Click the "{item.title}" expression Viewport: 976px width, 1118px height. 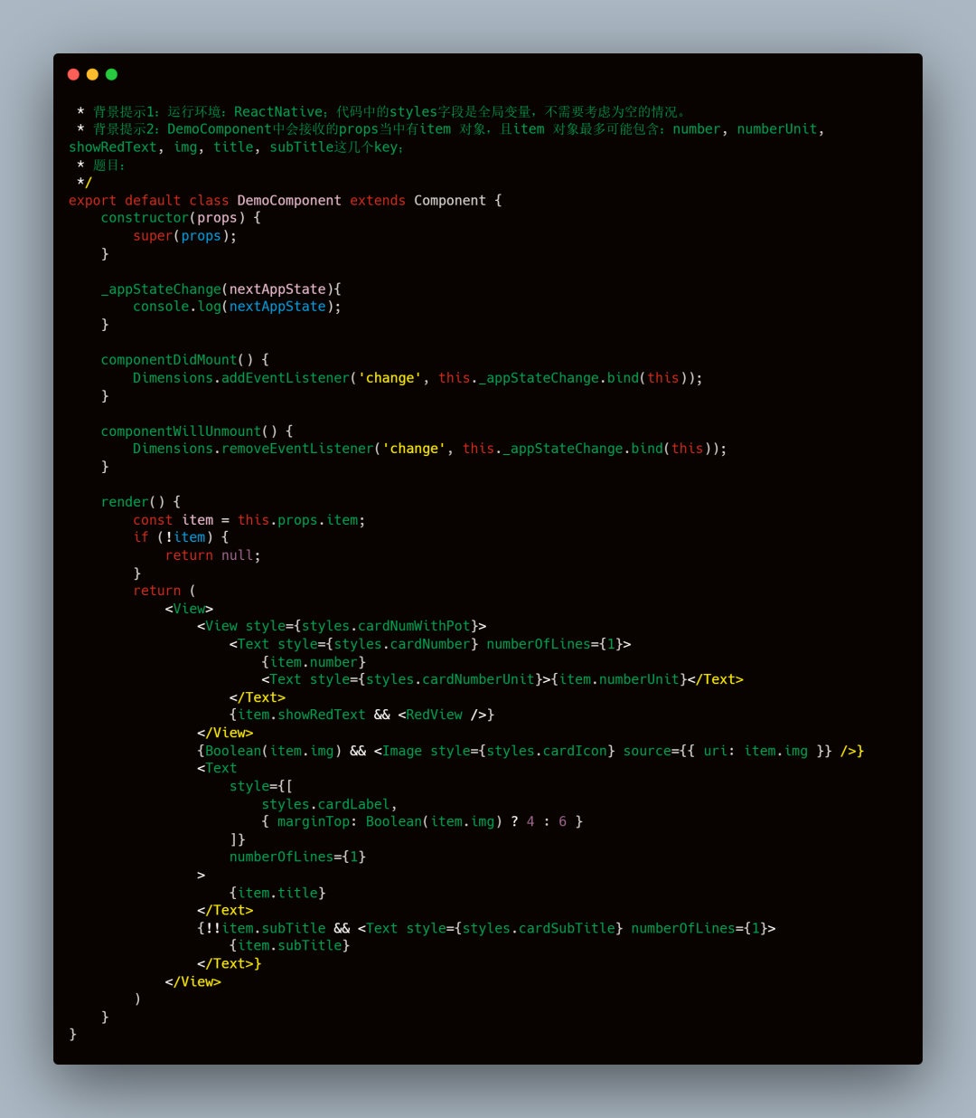277,893
